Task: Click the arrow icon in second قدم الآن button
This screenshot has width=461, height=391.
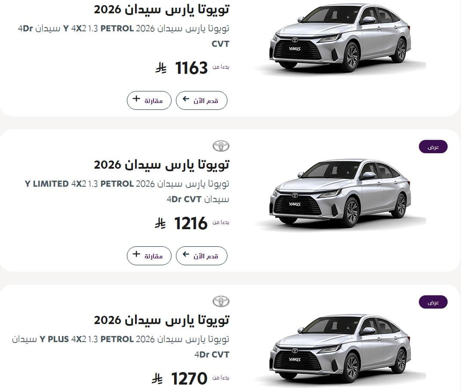Action: (x=186, y=255)
